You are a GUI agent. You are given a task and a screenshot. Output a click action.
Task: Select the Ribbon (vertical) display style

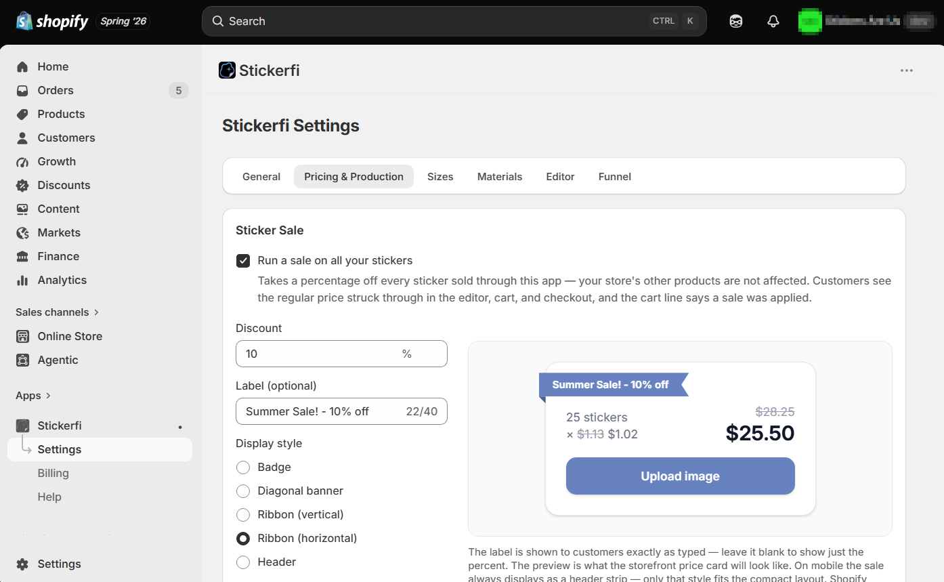243,514
